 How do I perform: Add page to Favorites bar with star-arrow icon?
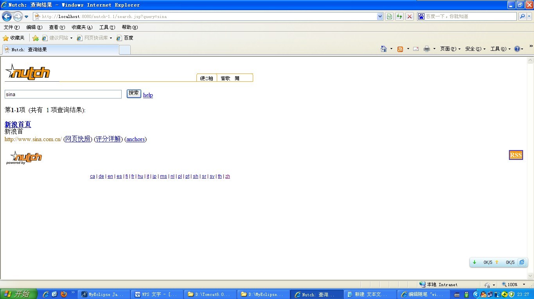[x=36, y=38]
